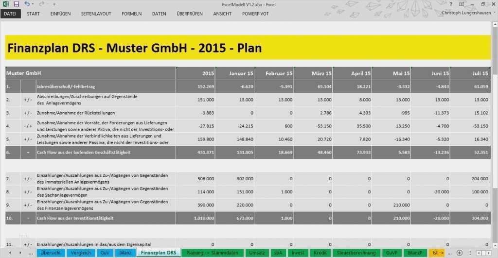Click horizontal scrollbar right arrow
The width and height of the screenshot is (498, 258).
(x=488, y=253)
